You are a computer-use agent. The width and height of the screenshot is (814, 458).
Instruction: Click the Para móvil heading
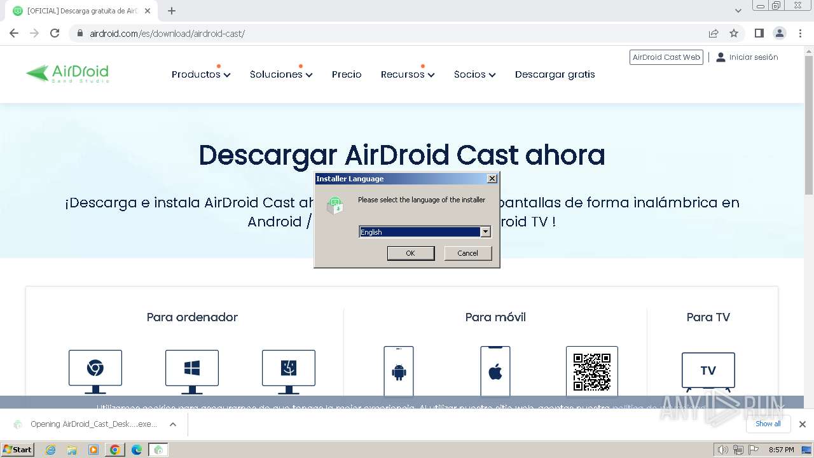495,317
